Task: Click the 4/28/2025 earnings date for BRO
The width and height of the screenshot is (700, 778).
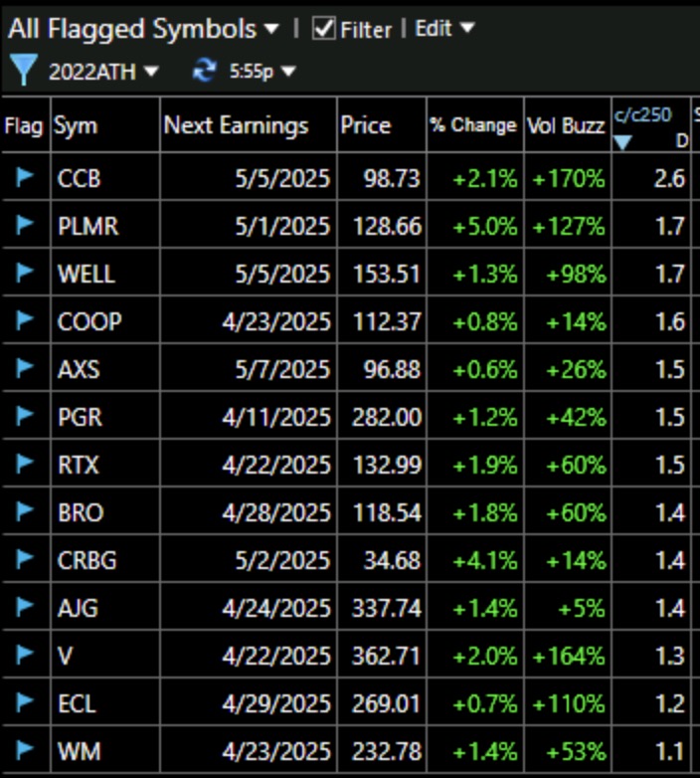Action: point(276,512)
